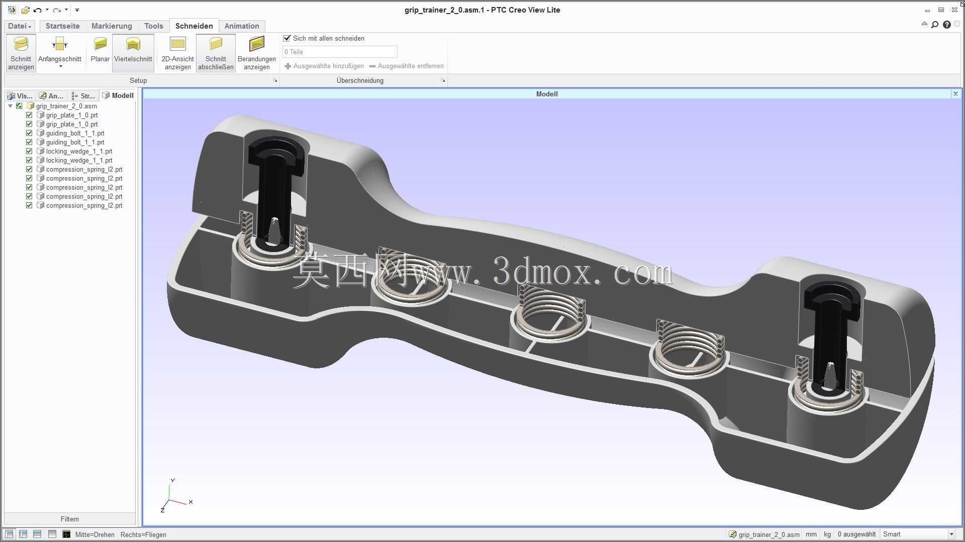Viewport: 965px width, 542px height.
Task: Uncheck the first compression_spring_l2.prt checkbox
Action: coord(29,169)
